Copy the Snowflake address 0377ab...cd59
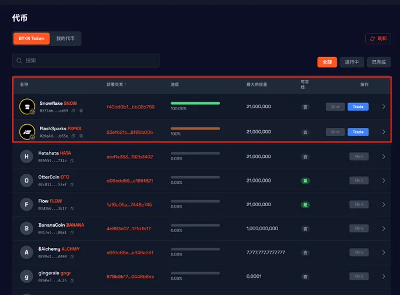 [x=73, y=111]
